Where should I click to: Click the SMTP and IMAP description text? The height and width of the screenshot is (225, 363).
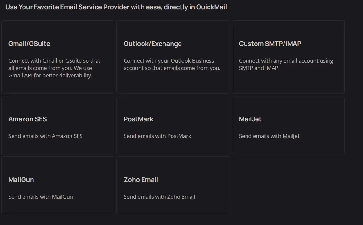pyautogui.click(x=286, y=64)
